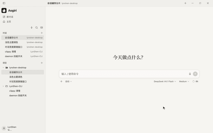This screenshot has height=133, width=213.
Task: Open the sidebar search magnifier icon
Action: (37, 27)
